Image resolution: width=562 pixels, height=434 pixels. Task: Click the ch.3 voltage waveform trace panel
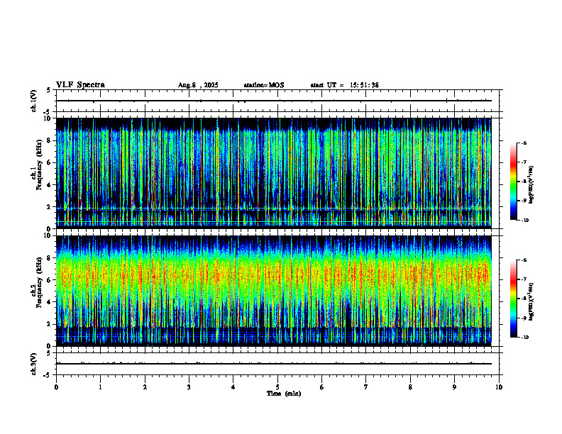pos(277,364)
